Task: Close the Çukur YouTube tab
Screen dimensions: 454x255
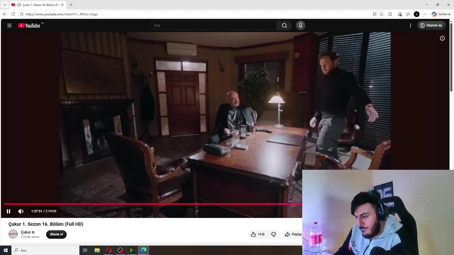Action: [x=62, y=5]
